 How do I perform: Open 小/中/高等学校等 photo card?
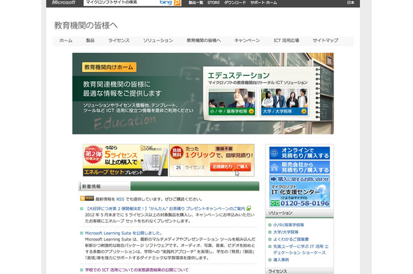[x=232, y=102]
